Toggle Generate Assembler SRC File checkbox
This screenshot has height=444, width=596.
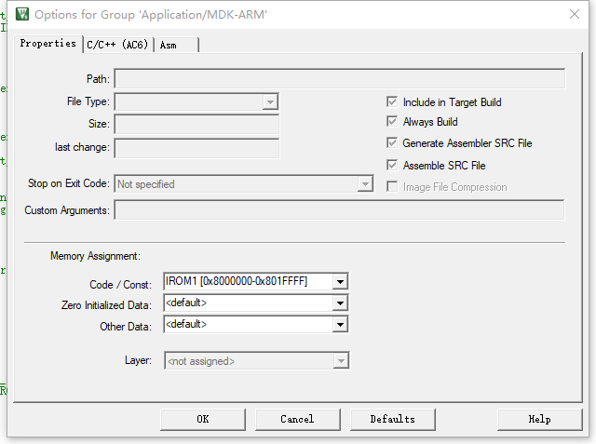click(392, 142)
